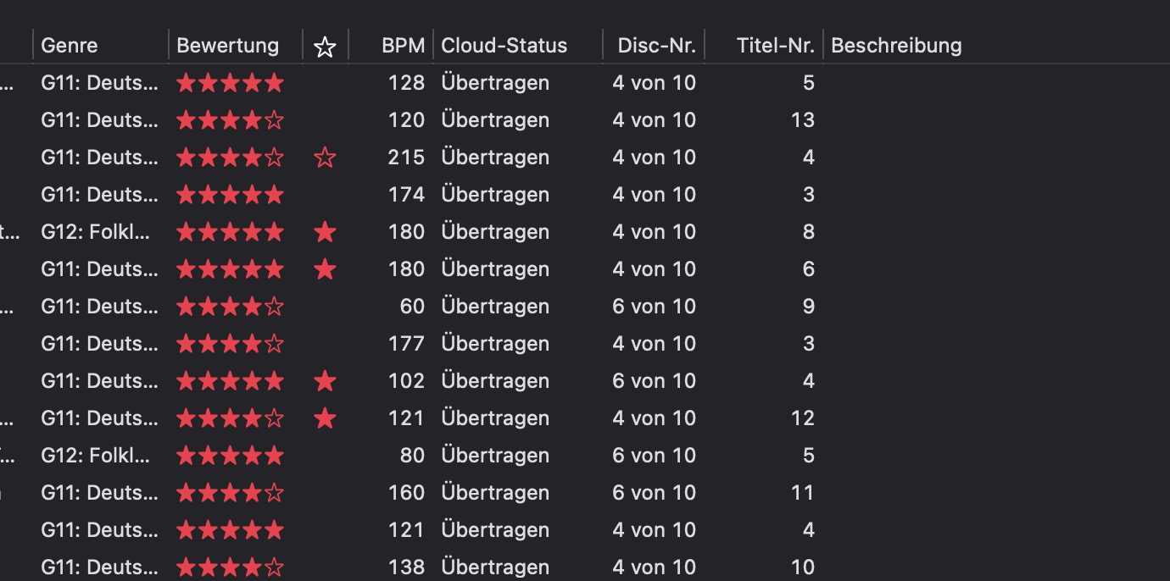Click the favorite star column header icon
This screenshot has height=581, width=1170.
click(x=325, y=47)
